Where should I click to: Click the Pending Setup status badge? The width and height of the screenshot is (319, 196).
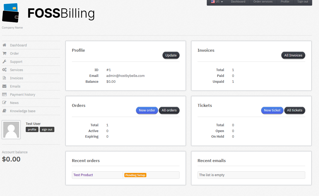pos(135,175)
